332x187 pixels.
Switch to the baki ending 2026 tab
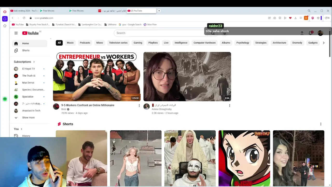click(x=24, y=11)
